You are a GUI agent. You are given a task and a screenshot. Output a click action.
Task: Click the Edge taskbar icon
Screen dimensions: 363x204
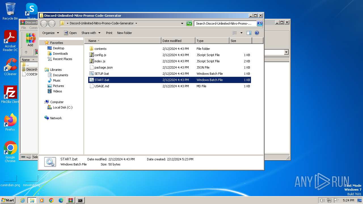[61, 200]
